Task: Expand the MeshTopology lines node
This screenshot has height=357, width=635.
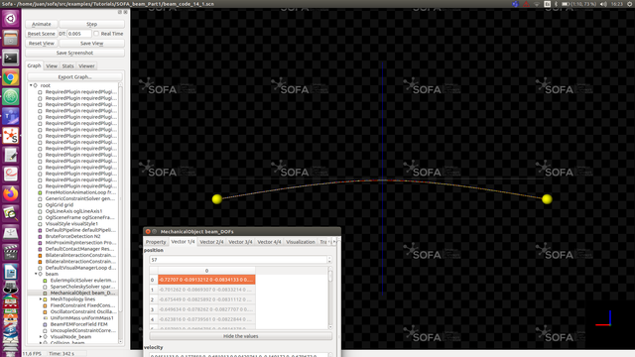Action: pyautogui.click(x=40, y=299)
